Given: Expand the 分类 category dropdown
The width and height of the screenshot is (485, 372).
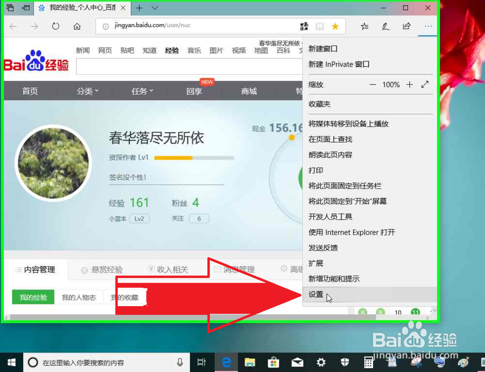Looking at the screenshot, I should 86,91.
